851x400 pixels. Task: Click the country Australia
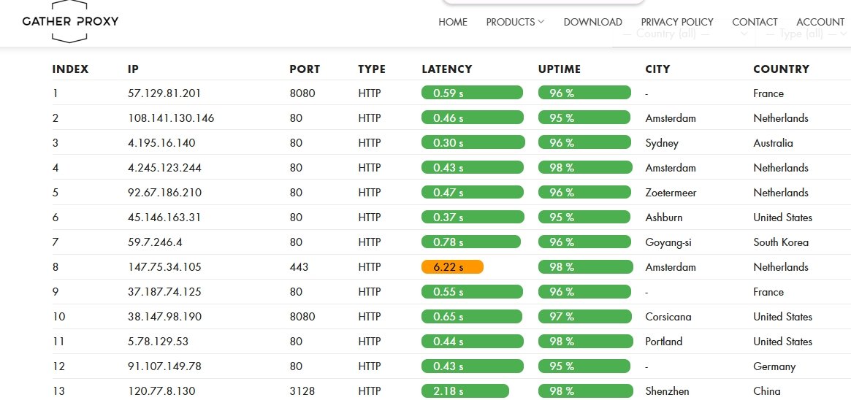773,143
